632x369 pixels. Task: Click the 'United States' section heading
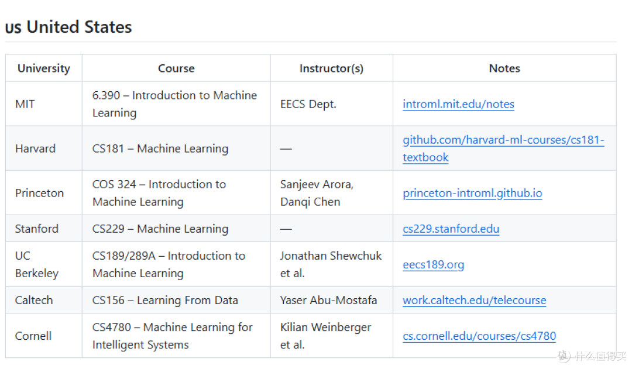pos(68,27)
